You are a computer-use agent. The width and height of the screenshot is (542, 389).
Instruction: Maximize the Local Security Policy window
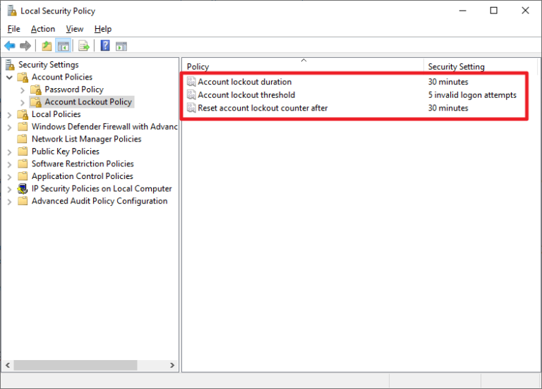[493, 11]
